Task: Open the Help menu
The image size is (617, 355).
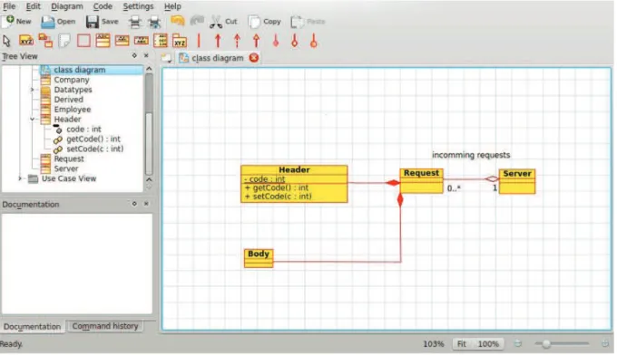Action: click(172, 6)
